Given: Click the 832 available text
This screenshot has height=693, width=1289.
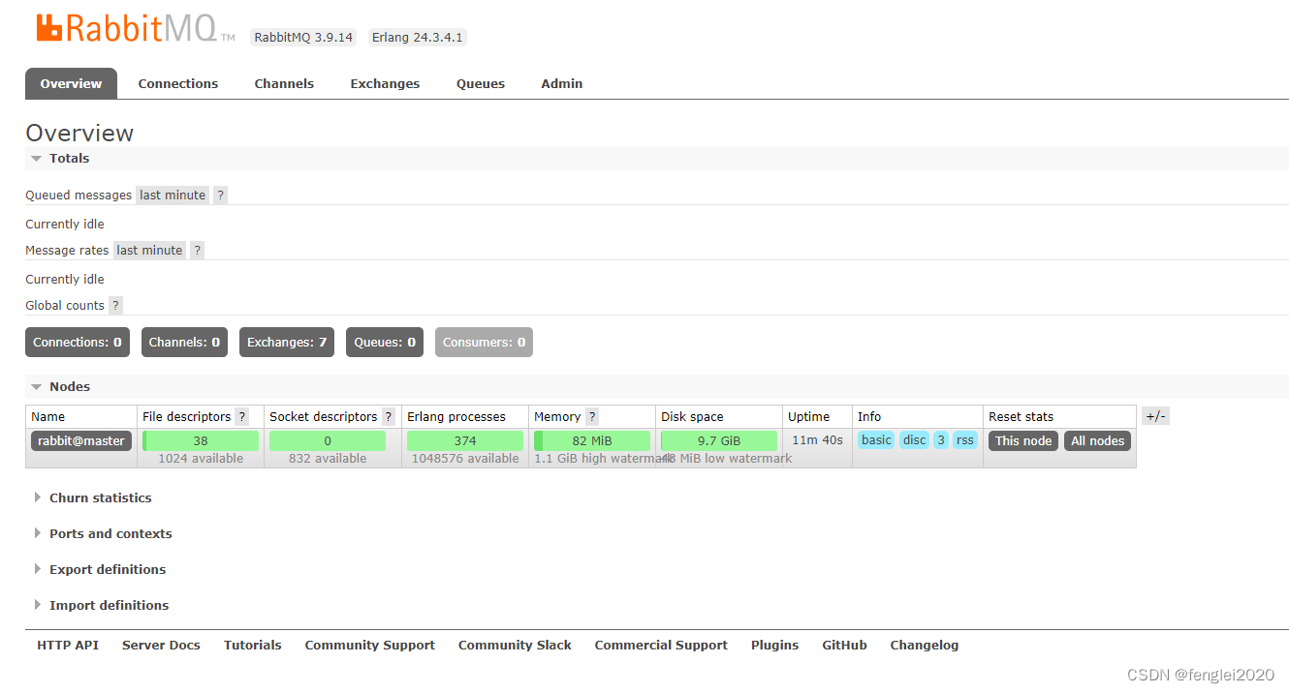Looking at the screenshot, I should tap(328, 459).
